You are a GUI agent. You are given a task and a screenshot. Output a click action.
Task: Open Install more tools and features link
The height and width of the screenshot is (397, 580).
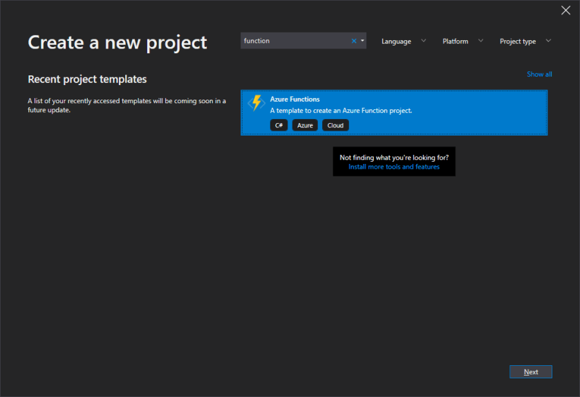(394, 167)
